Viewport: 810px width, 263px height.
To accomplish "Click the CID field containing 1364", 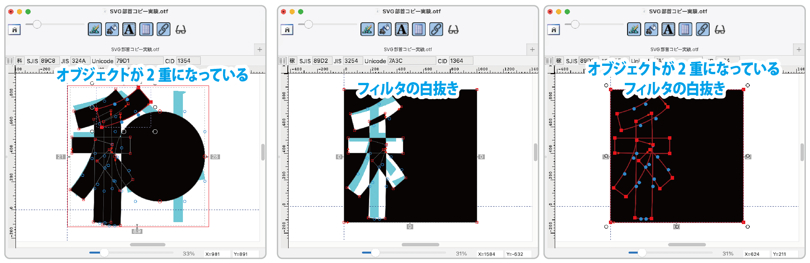I will (460, 61).
